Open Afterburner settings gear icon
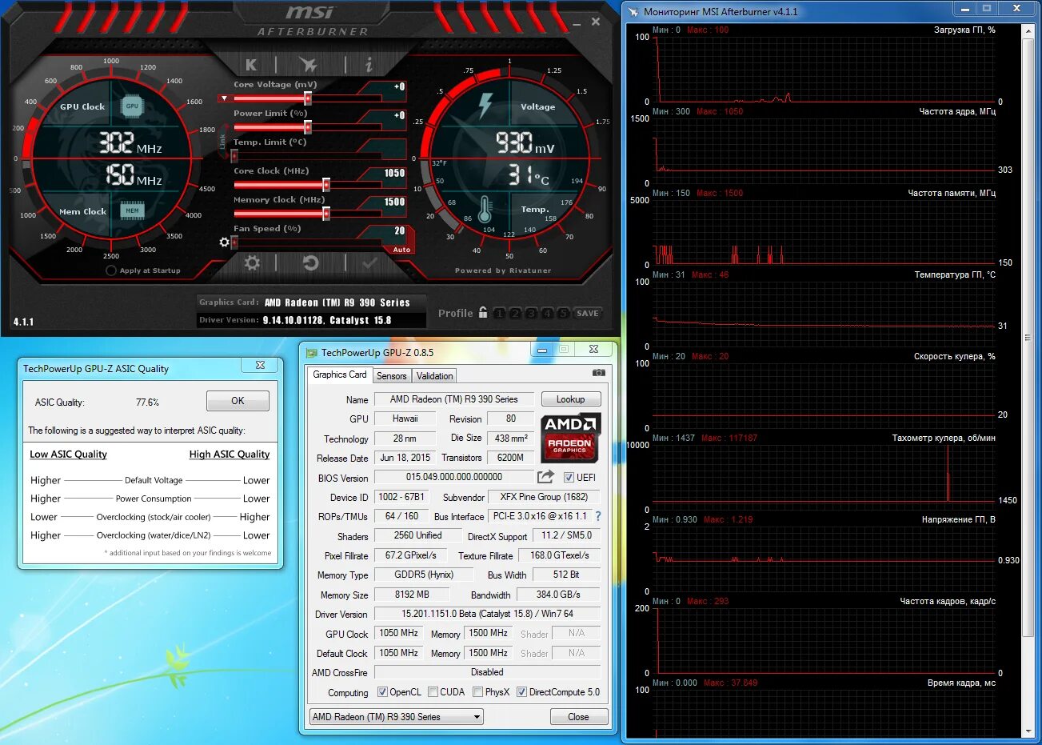The image size is (1042, 745). (x=252, y=262)
